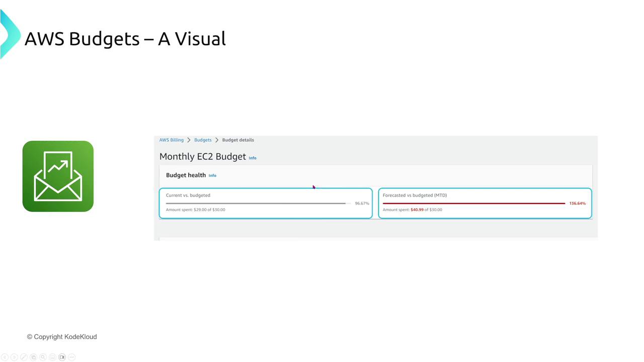This screenshot has width=644, height=362.
Task: Select the Budget details breadcrumb item
Action: tap(238, 140)
